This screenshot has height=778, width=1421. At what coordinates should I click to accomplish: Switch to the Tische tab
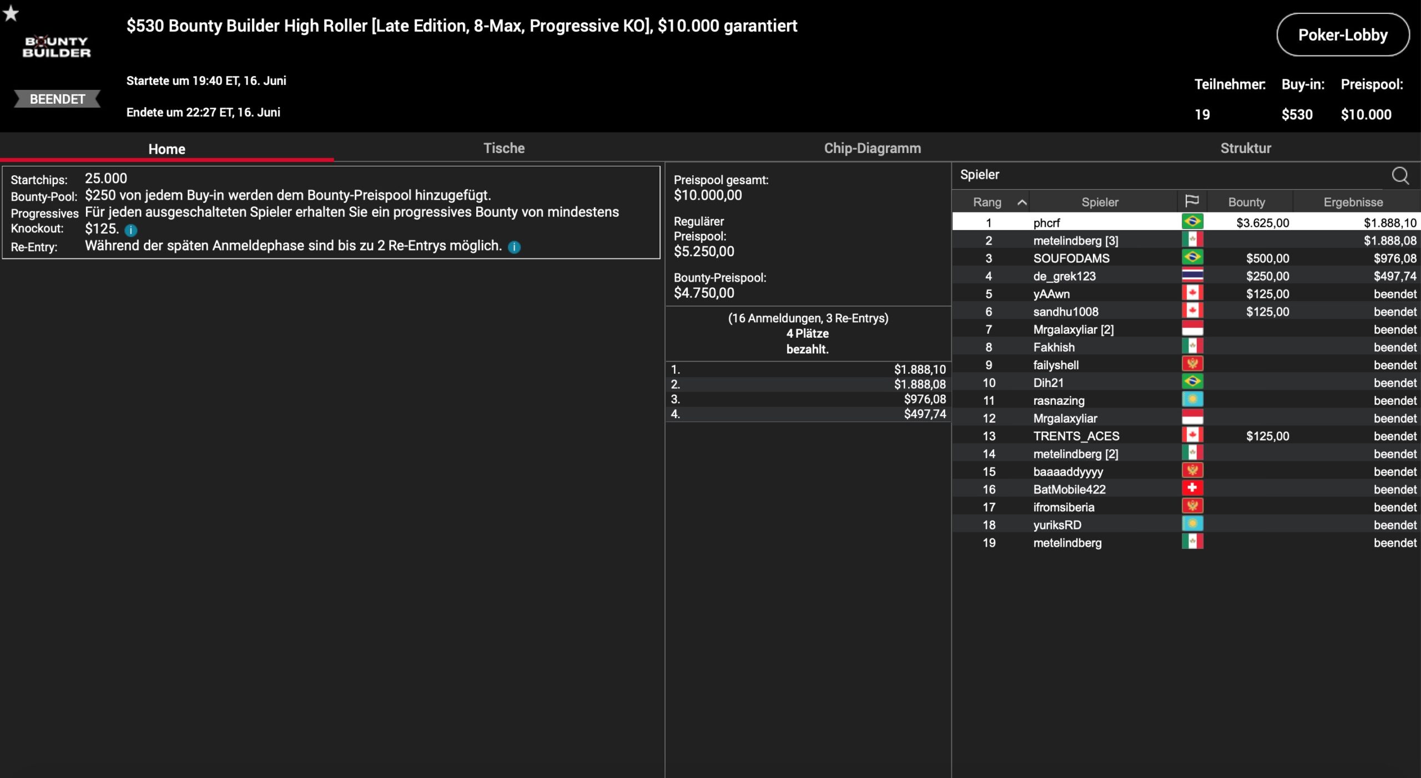click(503, 148)
